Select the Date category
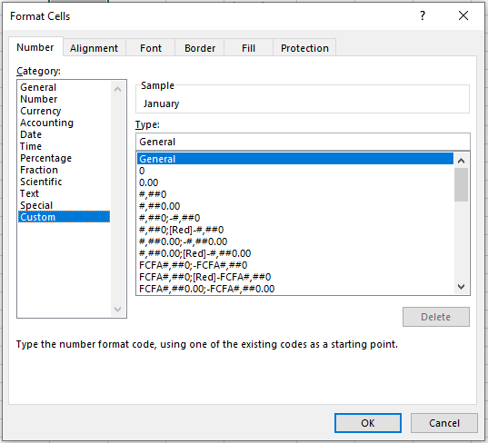 point(31,134)
